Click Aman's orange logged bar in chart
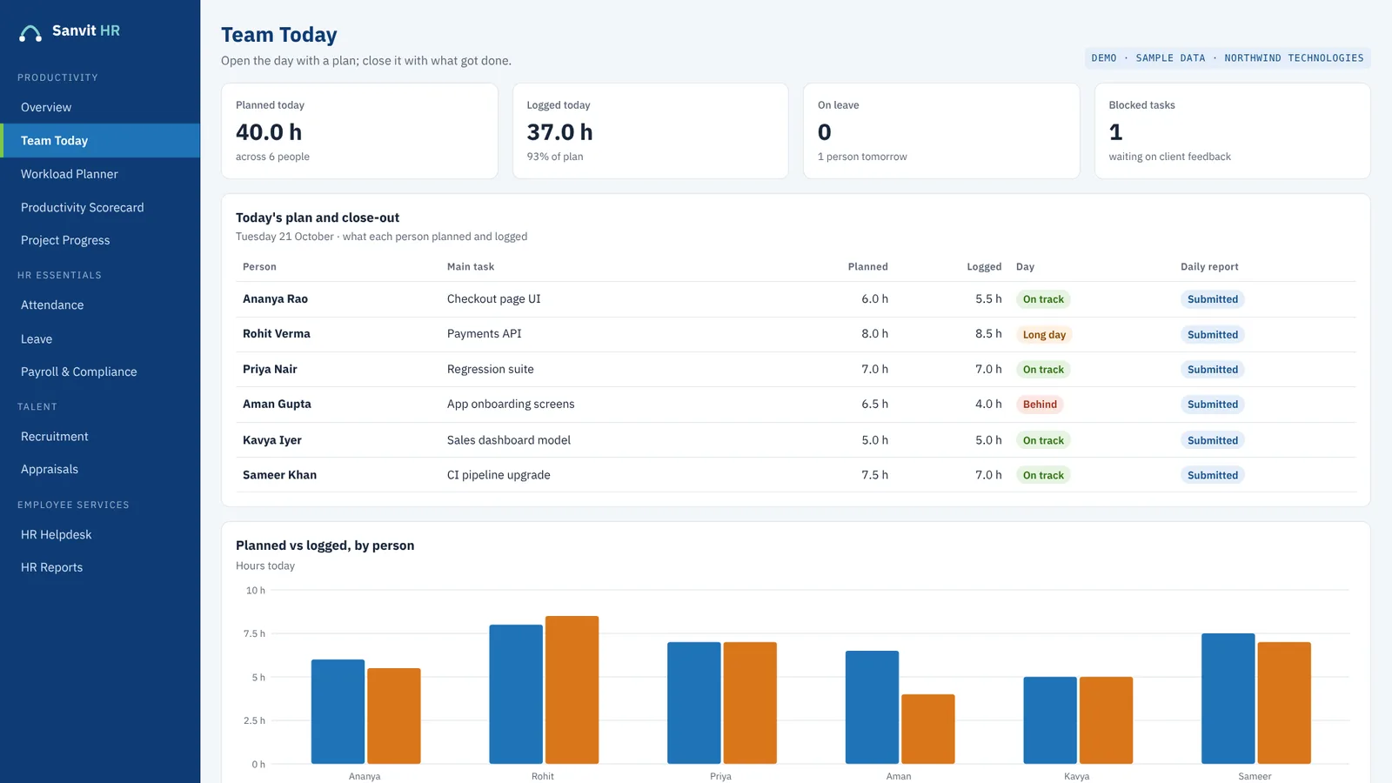 (x=928, y=729)
